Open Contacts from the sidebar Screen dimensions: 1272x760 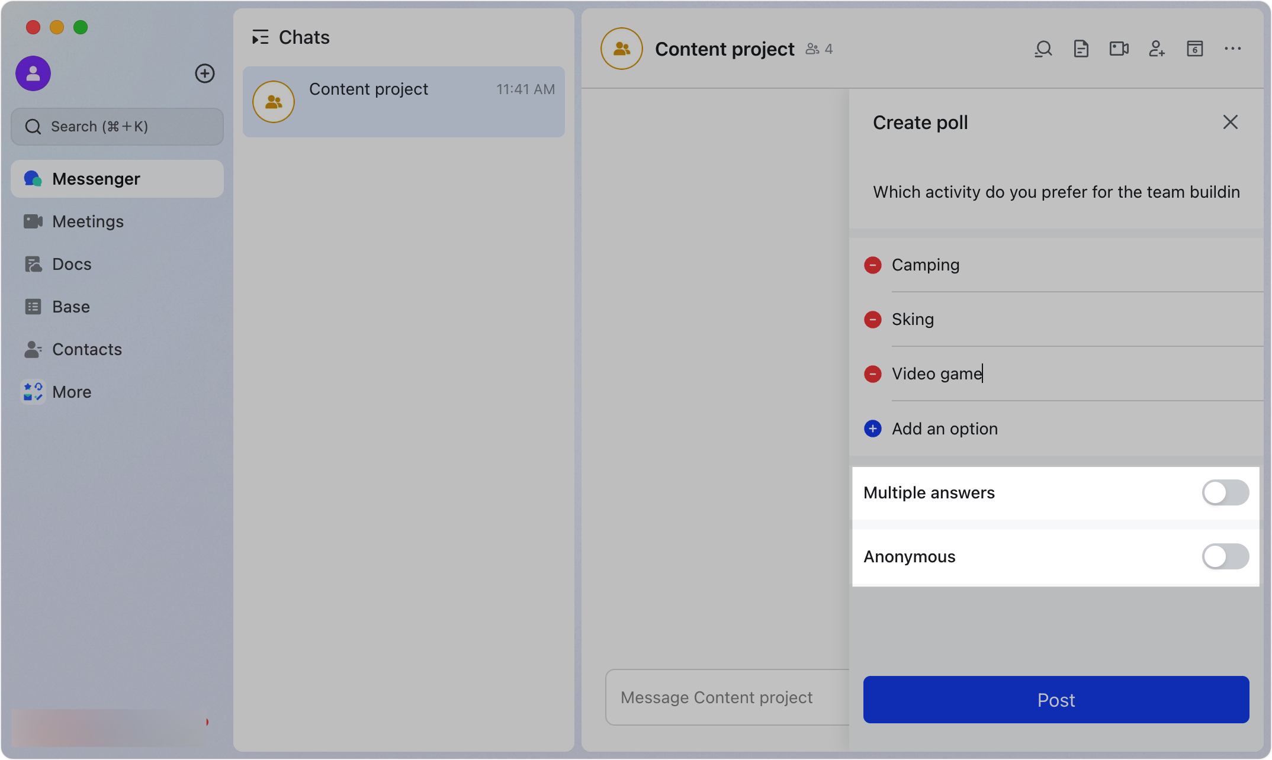point(87,349)
